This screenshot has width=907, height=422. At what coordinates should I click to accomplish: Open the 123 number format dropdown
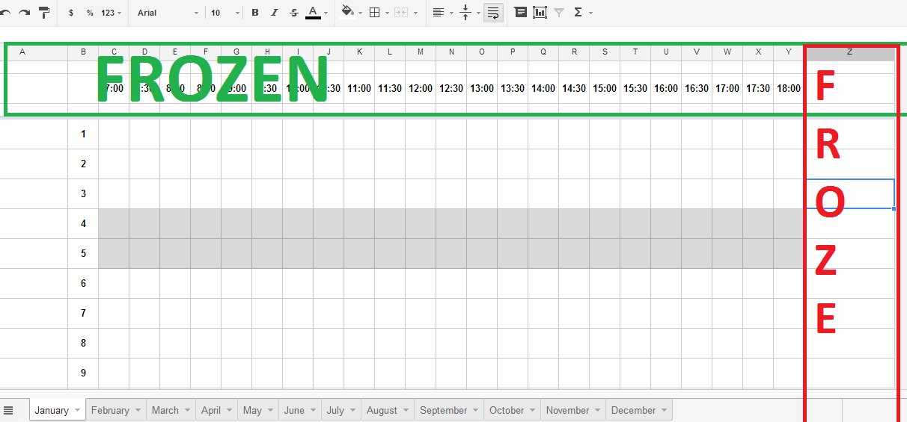click(112, 13)
